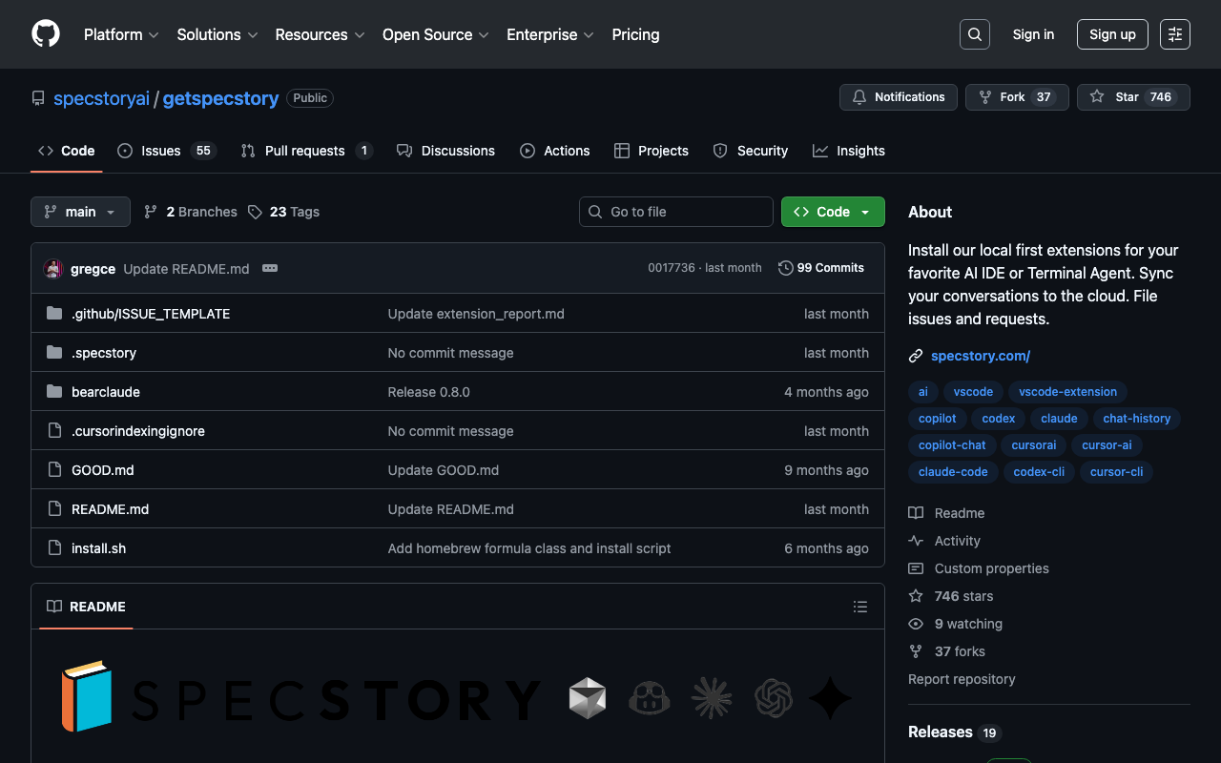Switch to the Pull requests tab
Viewport: 1221px width, 763px height.
coord(305,151)
